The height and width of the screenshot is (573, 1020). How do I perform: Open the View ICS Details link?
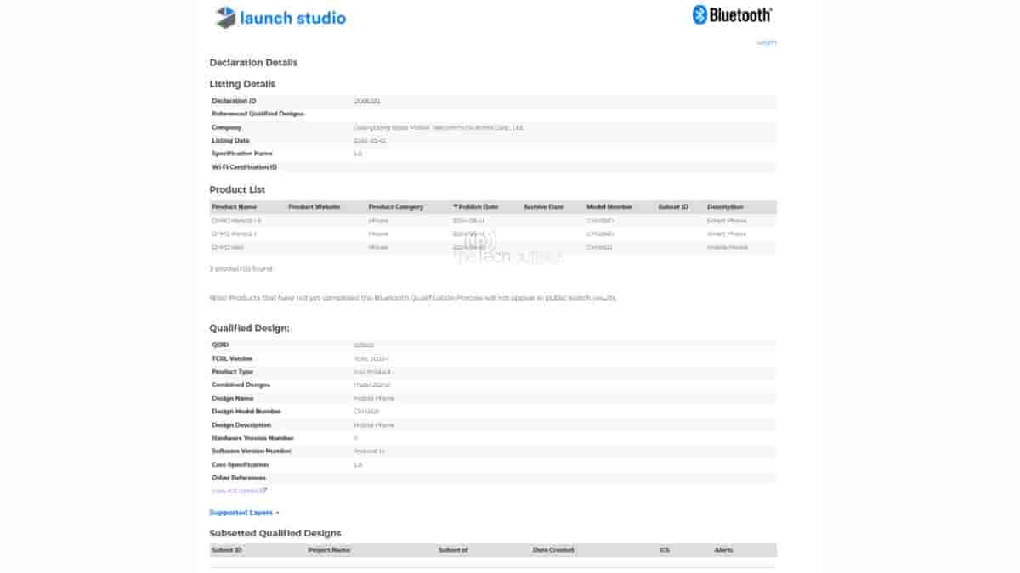tap(235, 491)
